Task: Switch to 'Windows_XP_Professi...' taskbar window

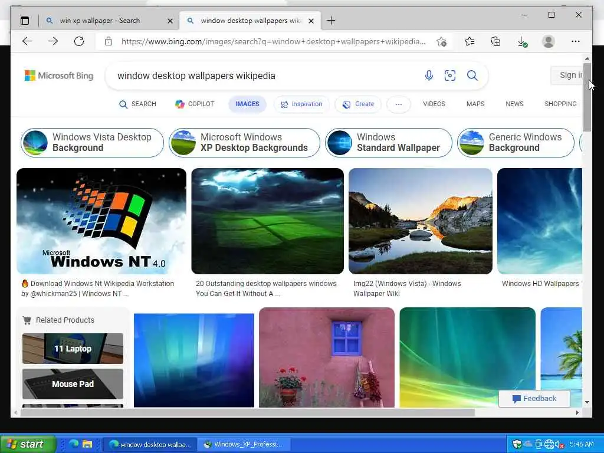Action: [243, 445]
